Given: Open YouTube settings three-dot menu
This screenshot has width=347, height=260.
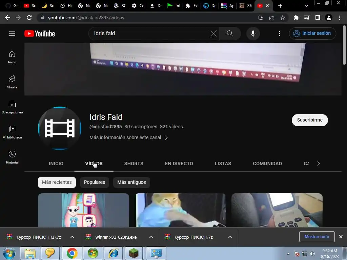Looking at the screenshot, I should (280, 34).
